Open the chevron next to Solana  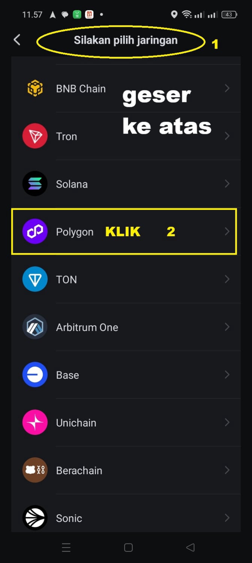tap(227, 184)
